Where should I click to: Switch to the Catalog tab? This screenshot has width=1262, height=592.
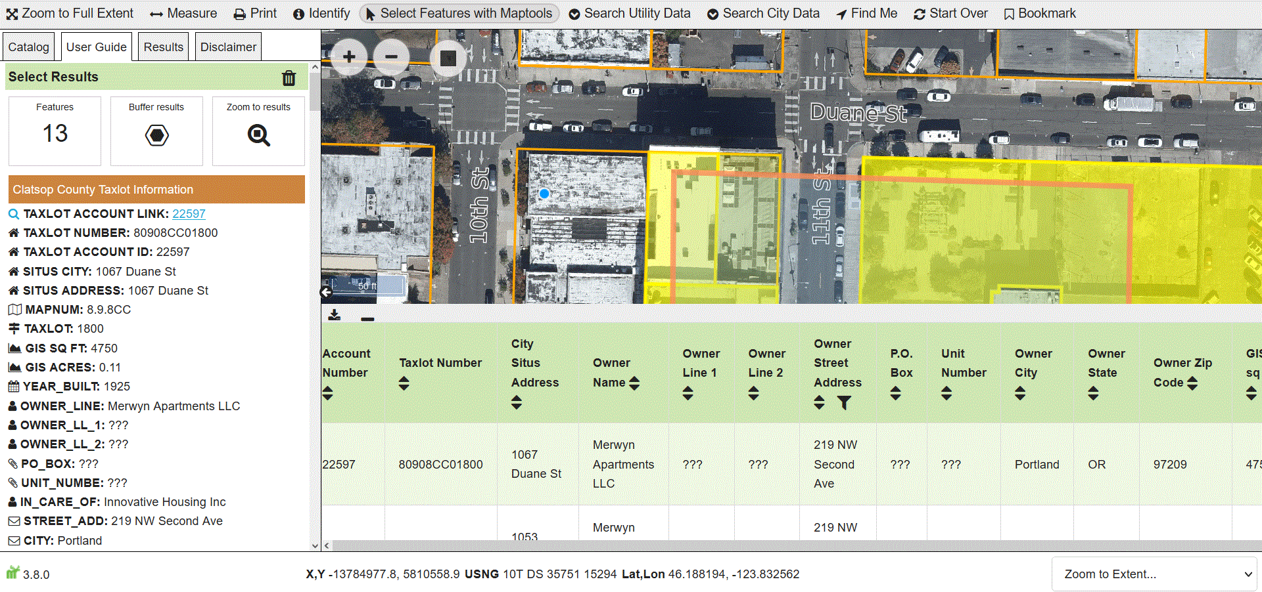pyautogui.click(x=28, y=47)
